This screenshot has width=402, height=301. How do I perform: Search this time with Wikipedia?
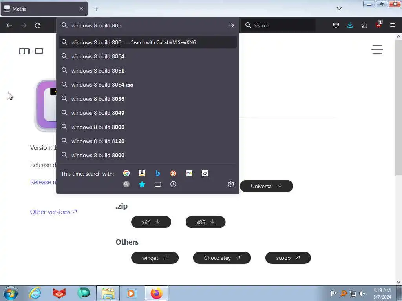click(x=205, y=173)
